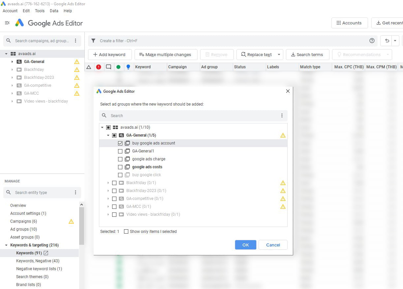Click the Create a filter field
403x289 pixels.
point(233,41)
